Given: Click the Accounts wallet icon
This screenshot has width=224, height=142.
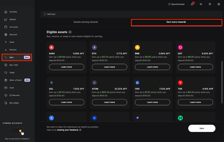Looking at the screenshot, I should [6, 27].
